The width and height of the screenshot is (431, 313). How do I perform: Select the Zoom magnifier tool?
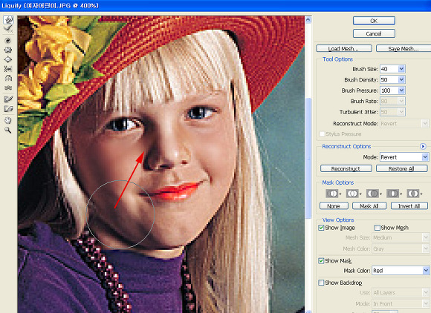8,130
